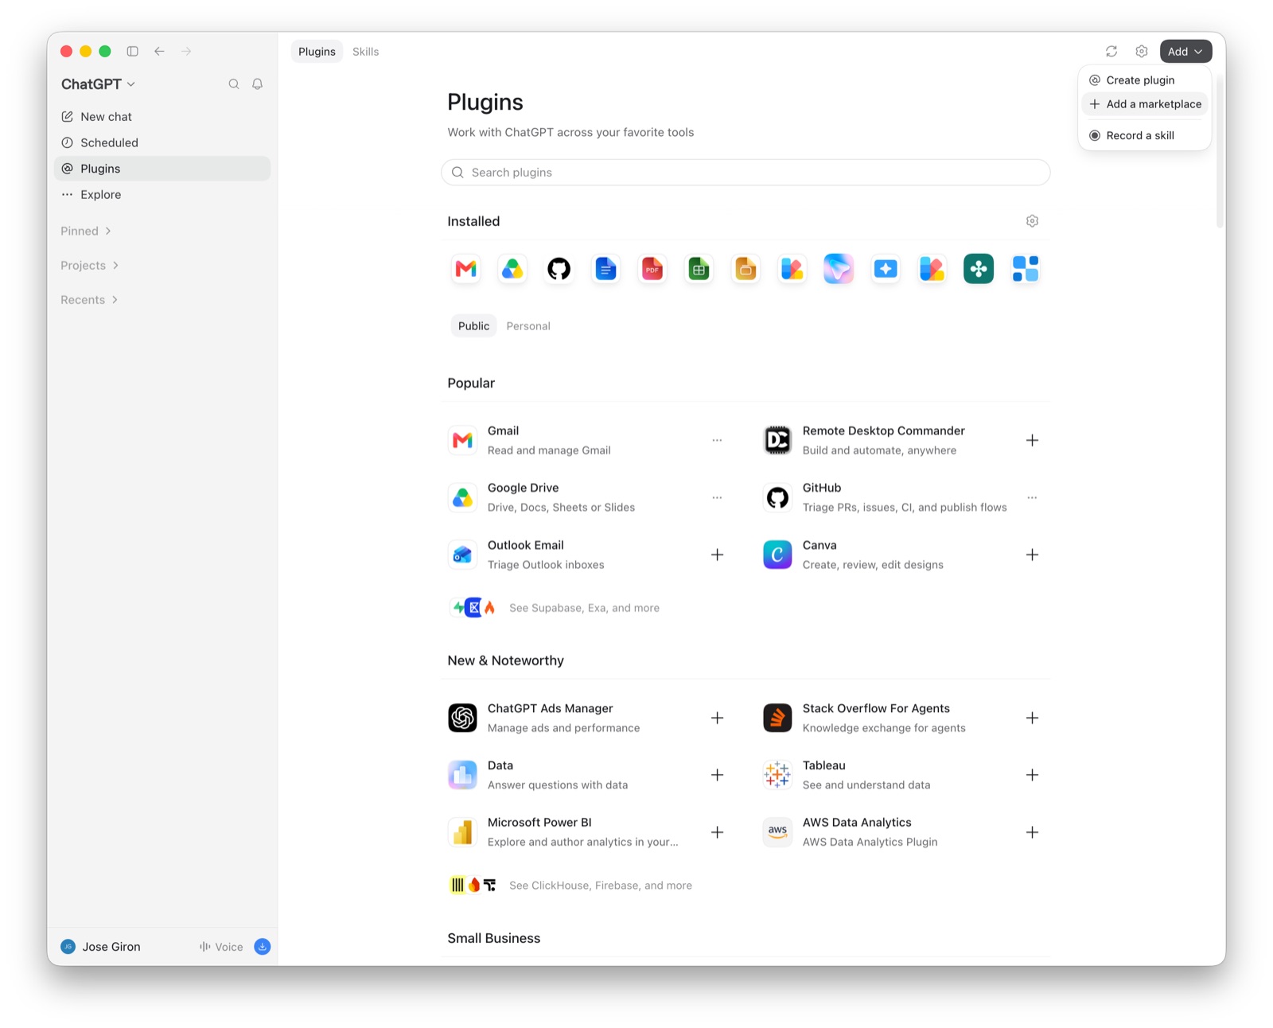1273x1028 pixels.
Task: Go back with the left arrow
Action: click(159, 51)
